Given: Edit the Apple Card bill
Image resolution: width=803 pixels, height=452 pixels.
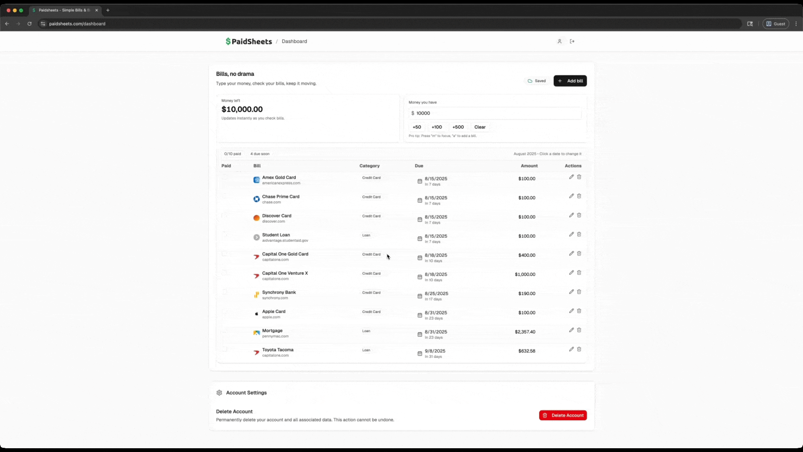Looking at the screenshot, I should [x=571, y=311].
